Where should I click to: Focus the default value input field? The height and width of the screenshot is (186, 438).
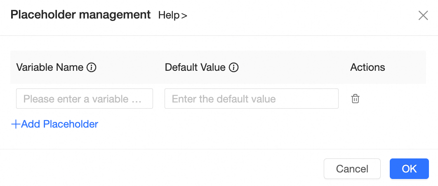(x=251, y=99)
